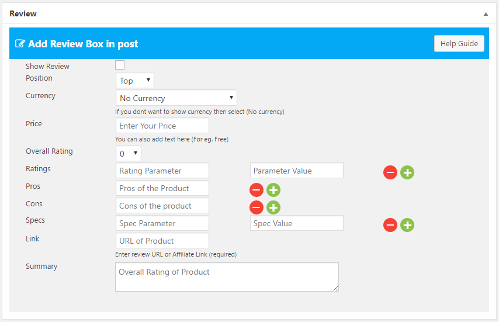
Task: Add a Pros entry with green plus
Action: (273, 190)
